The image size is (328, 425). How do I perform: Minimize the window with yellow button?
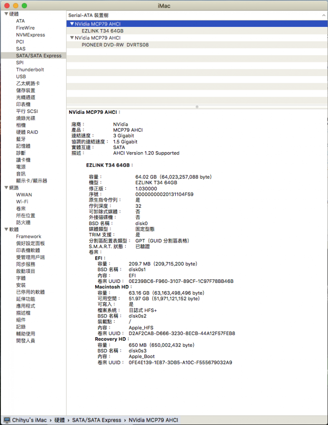coord(16,5)
